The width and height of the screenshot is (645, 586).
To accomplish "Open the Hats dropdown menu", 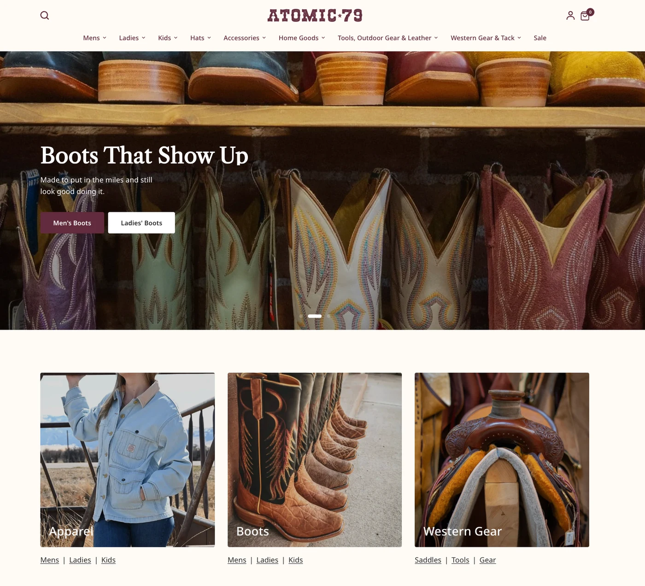I will click(200, 38).
